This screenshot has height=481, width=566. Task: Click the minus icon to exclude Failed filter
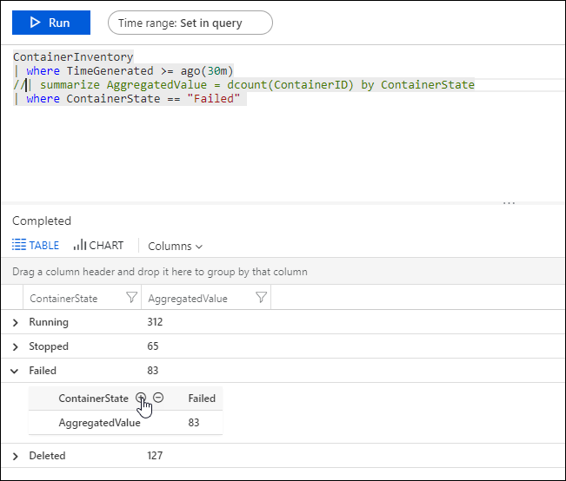pos(158,398)
